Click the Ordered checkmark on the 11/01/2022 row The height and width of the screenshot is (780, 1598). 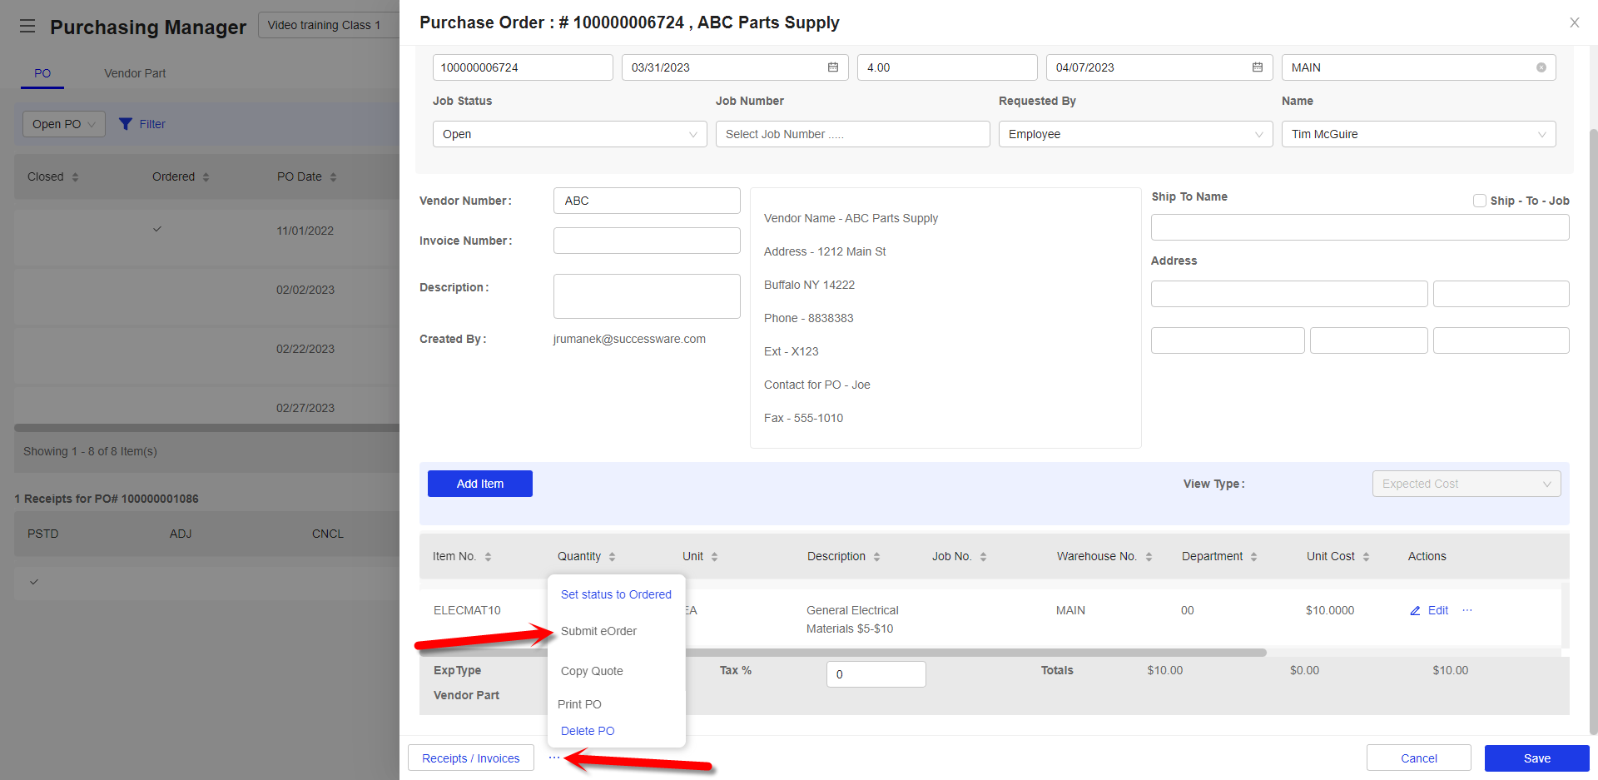pos(156,230)
